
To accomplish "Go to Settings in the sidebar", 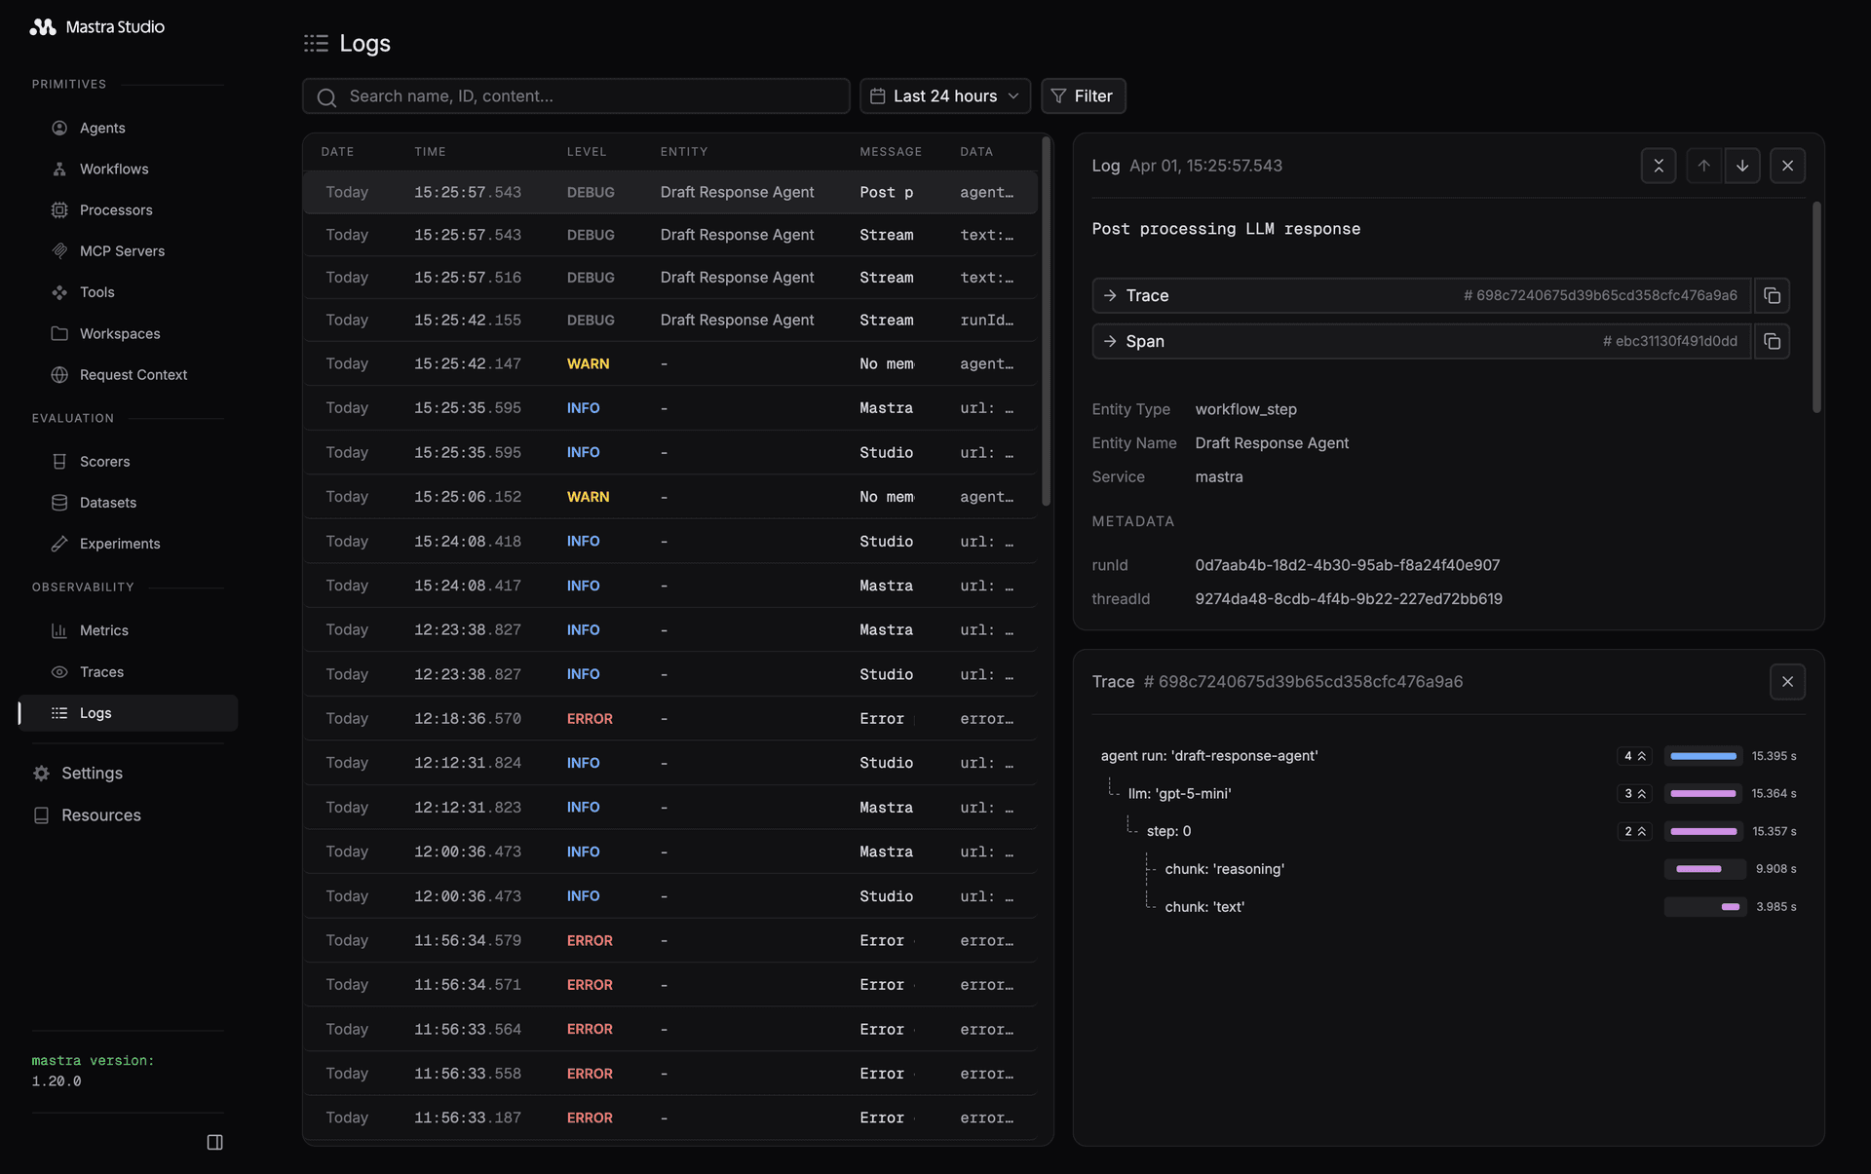I will 92,774.
